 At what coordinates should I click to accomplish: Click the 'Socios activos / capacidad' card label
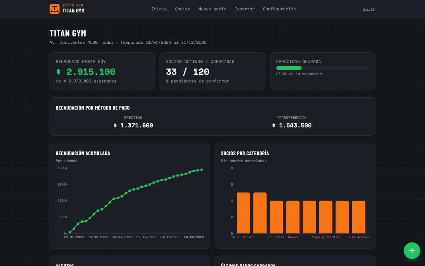pos(200,61)
